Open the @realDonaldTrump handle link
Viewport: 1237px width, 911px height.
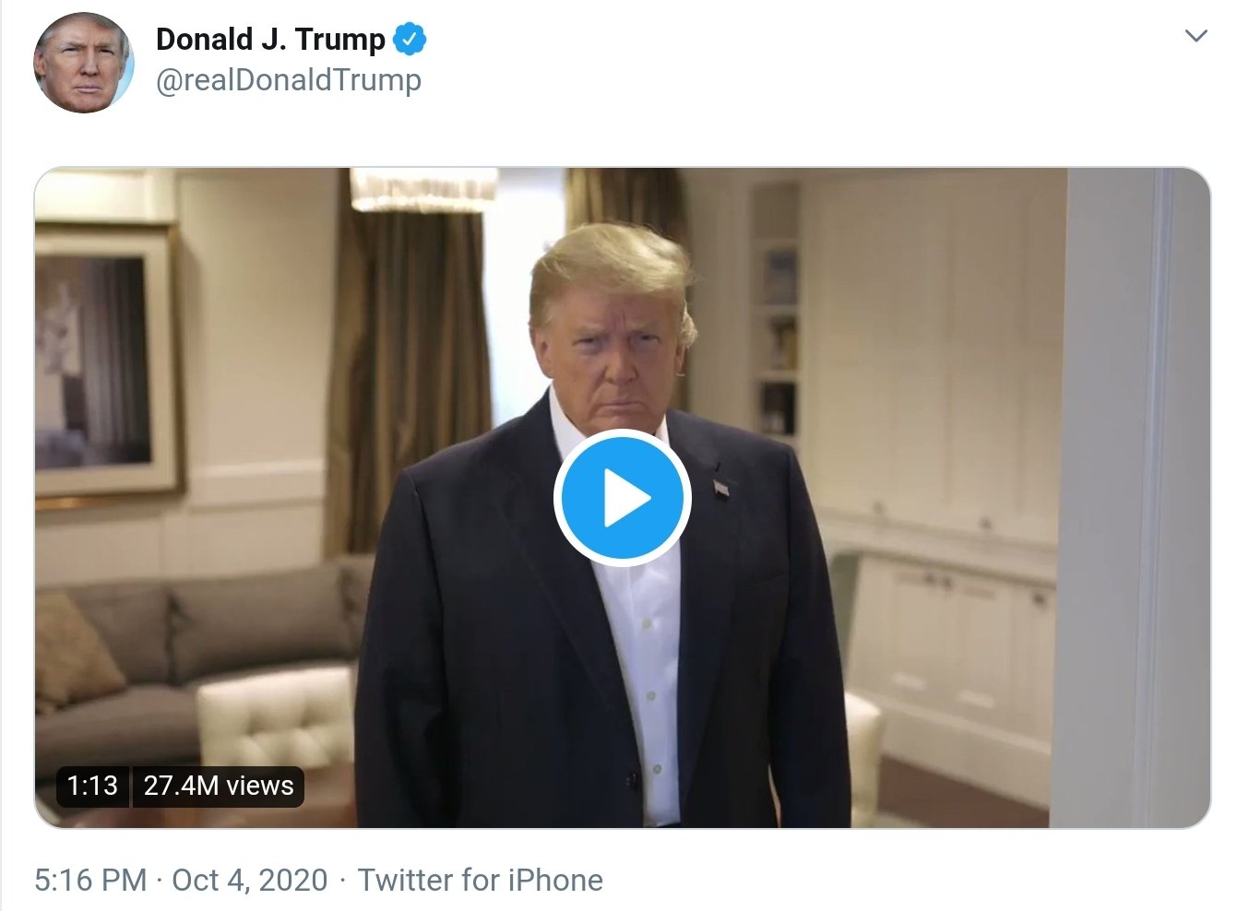pyautogui.click(x=289, y=80)
